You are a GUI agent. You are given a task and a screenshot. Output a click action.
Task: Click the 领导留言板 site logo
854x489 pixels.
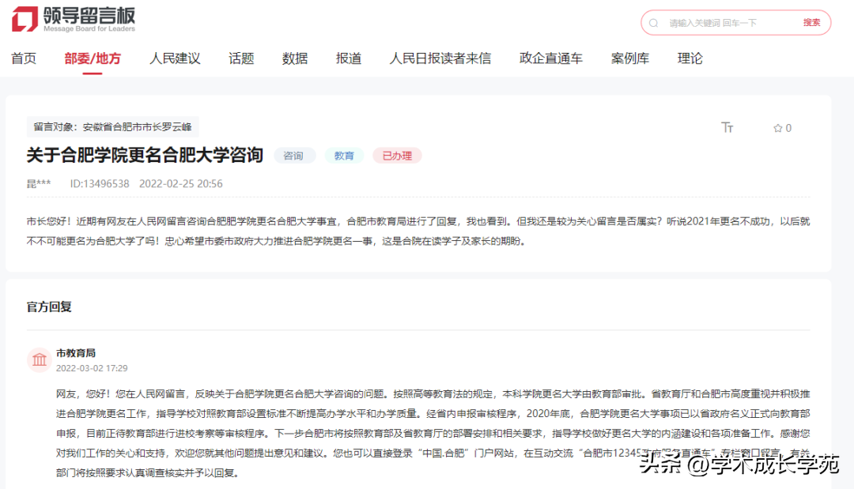74,20
